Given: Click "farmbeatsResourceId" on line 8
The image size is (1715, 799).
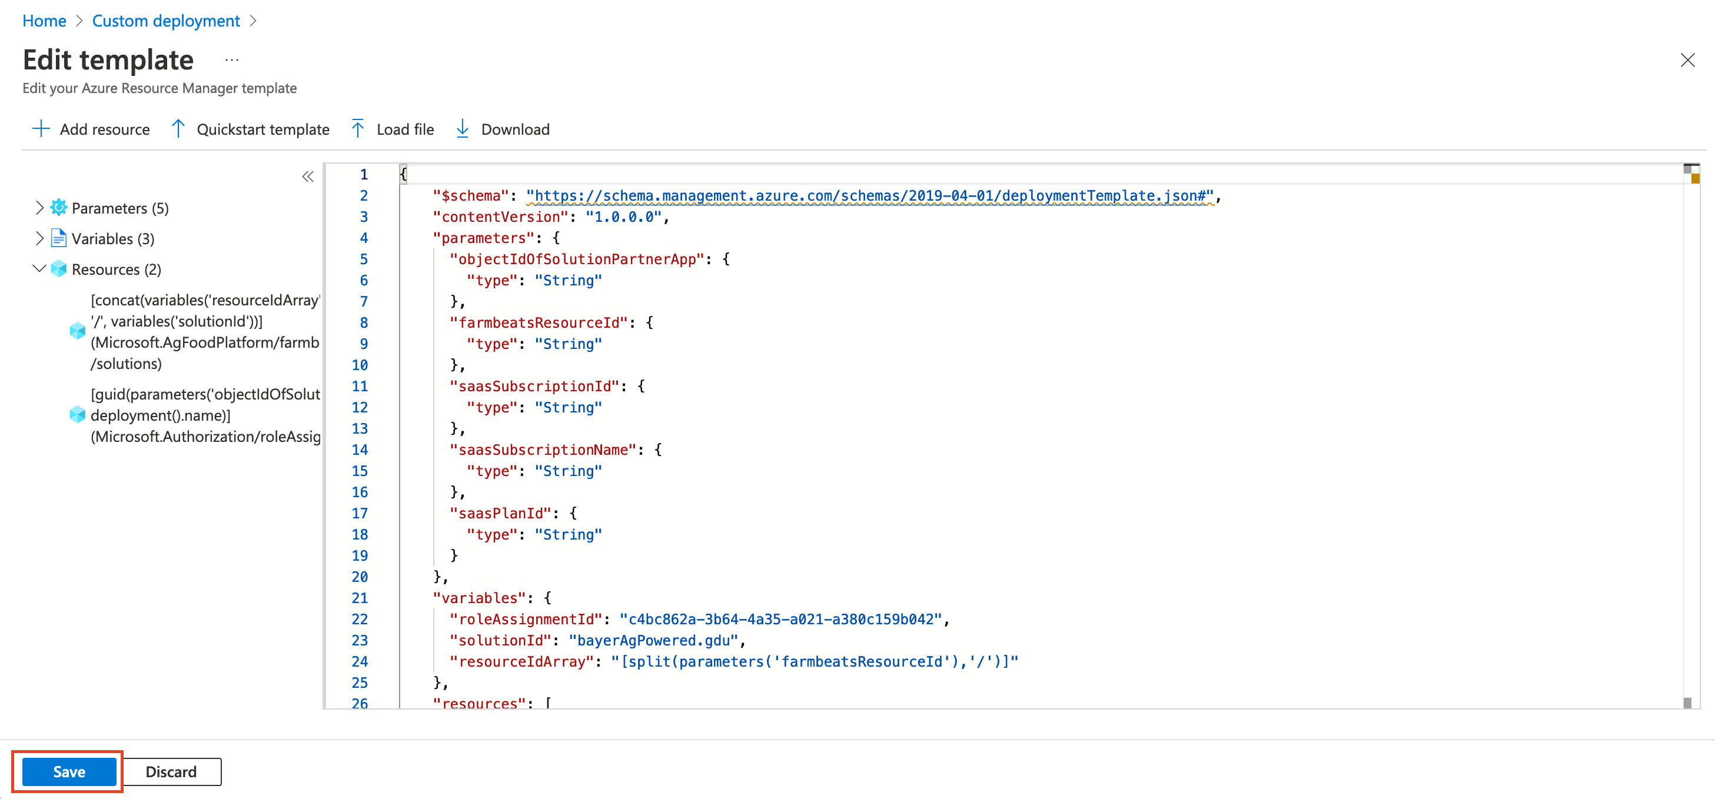Looking at the screenshot, I should click(539, 323).
